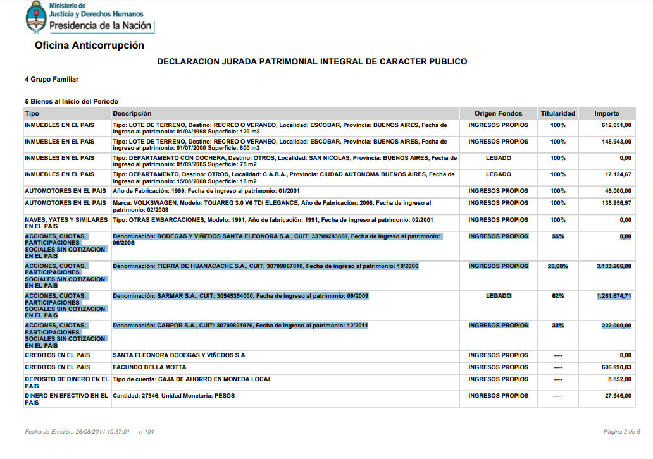Select the 62% titularidad value
The image size is (653, 459).
pos(557,296)
